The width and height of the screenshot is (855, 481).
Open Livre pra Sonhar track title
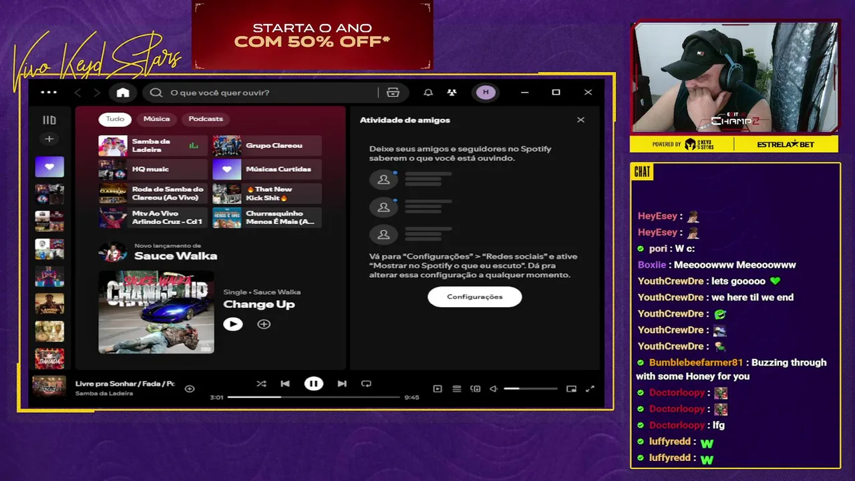tap(125, 383)
